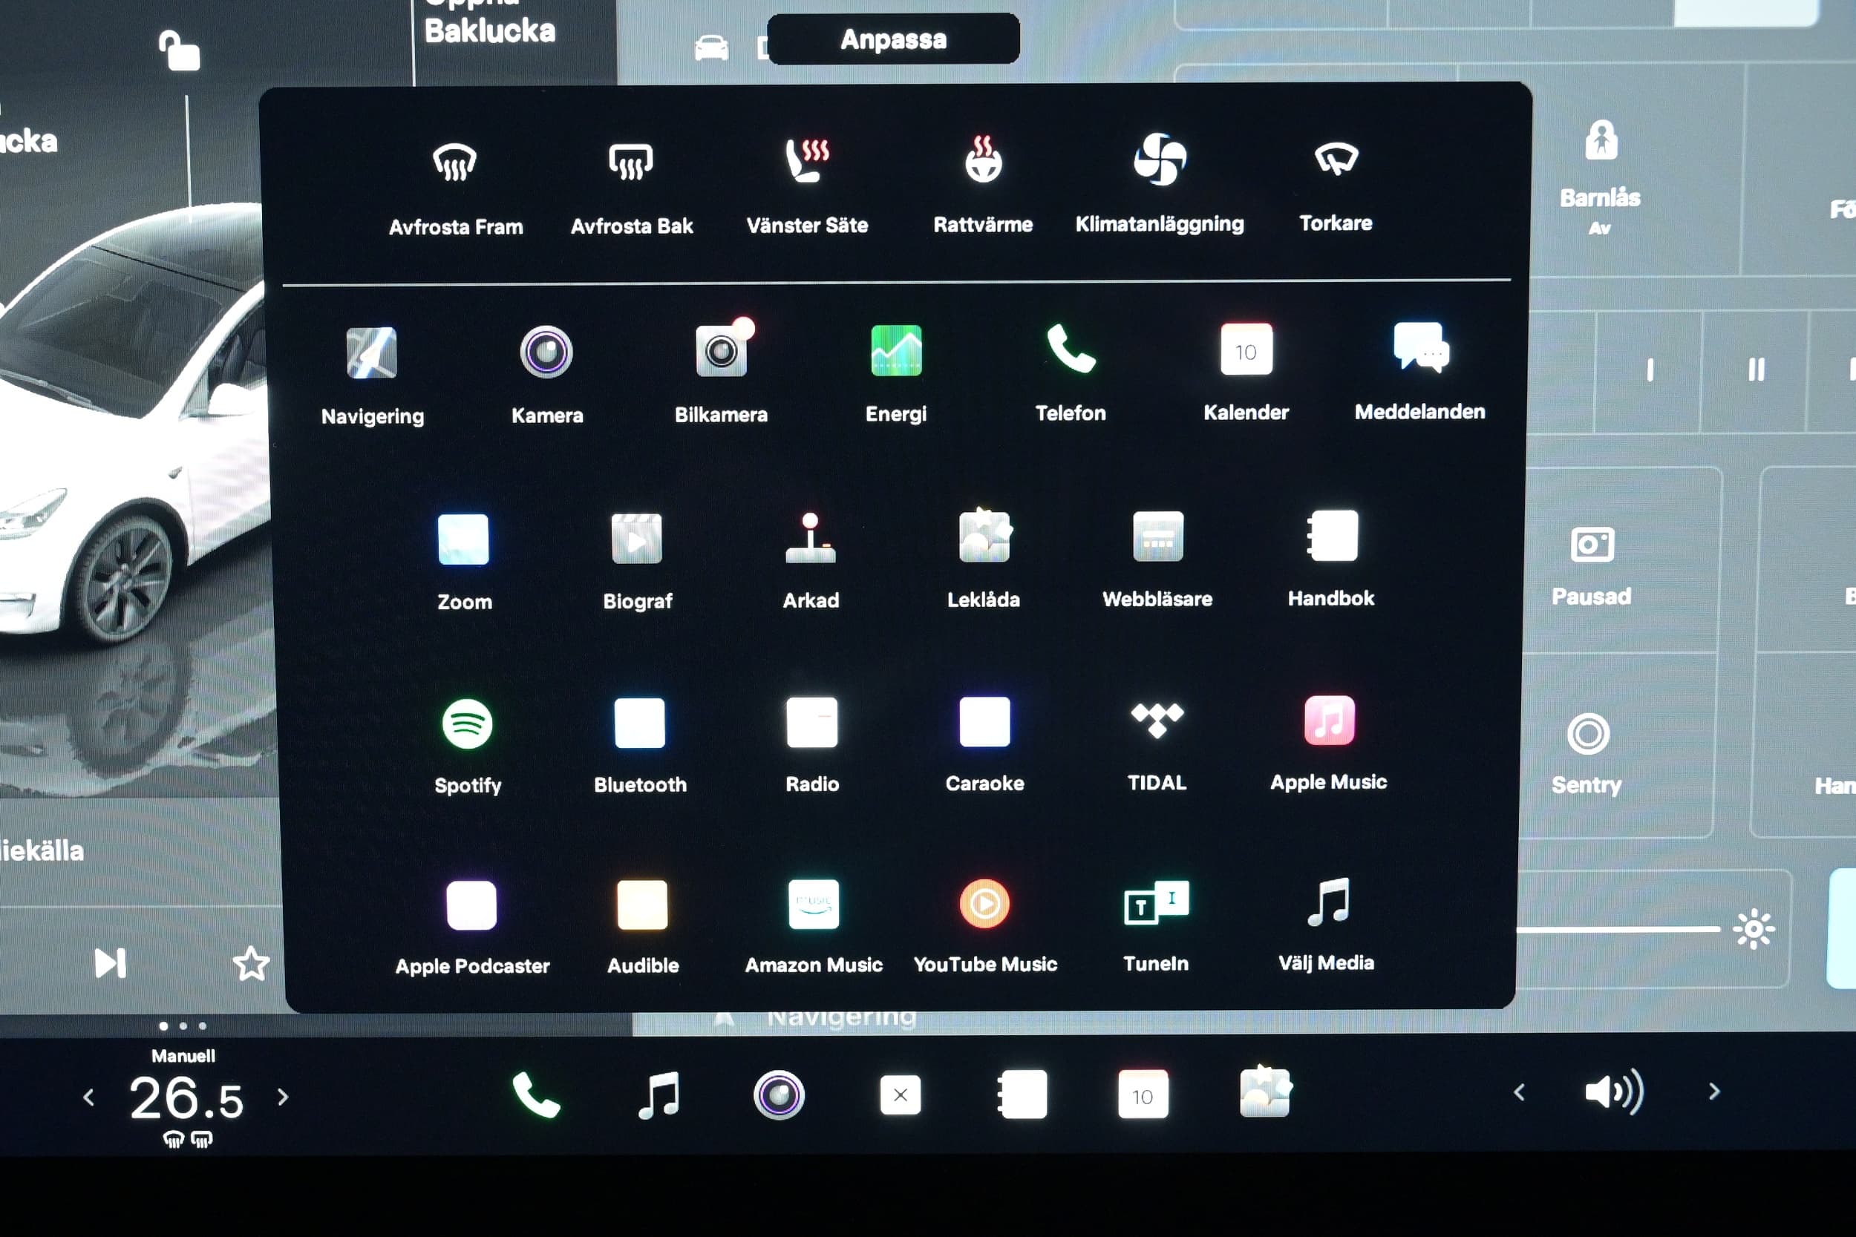This screenshot has height=1237, width=1856.
Task: Open music note in bottom dock
Action: (659, 1095)
